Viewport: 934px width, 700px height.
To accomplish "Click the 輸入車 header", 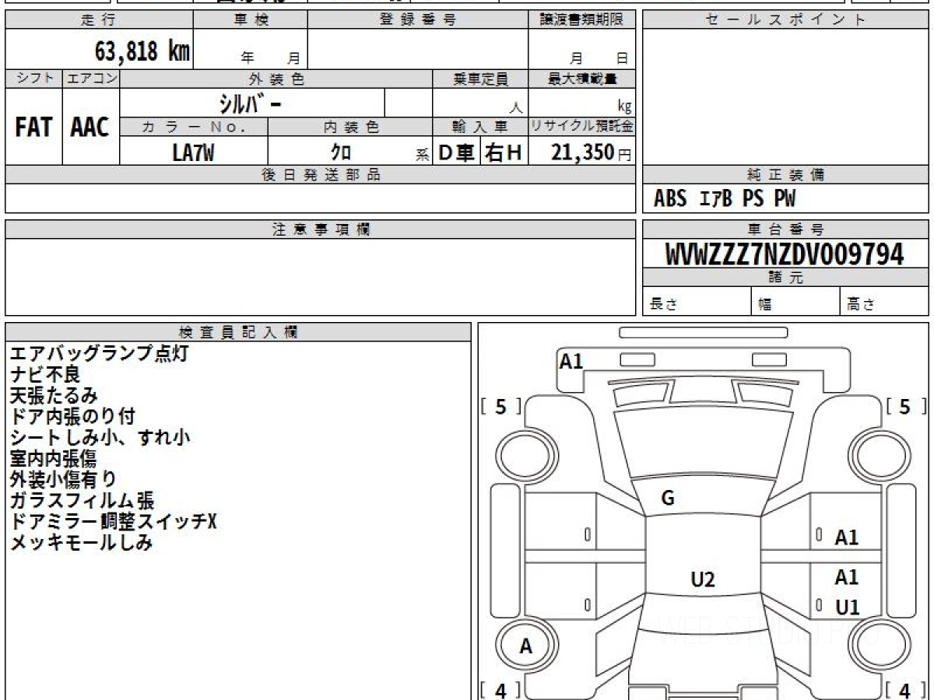I will pos(480,127).
